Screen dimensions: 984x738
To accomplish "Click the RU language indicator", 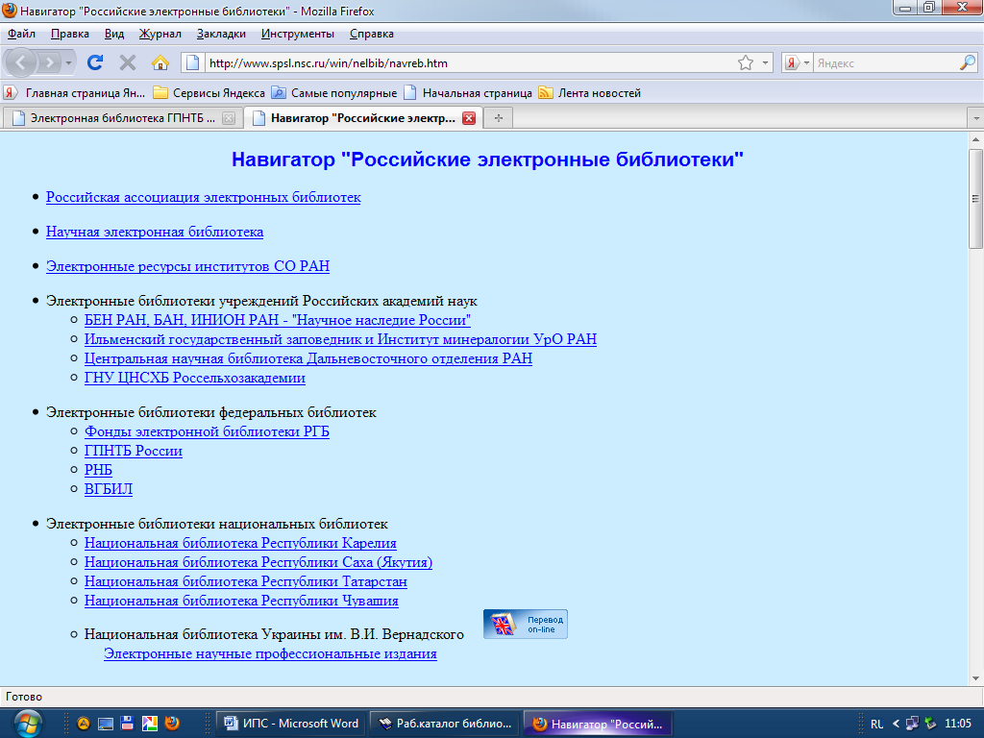I will click(x=876, y=725).
